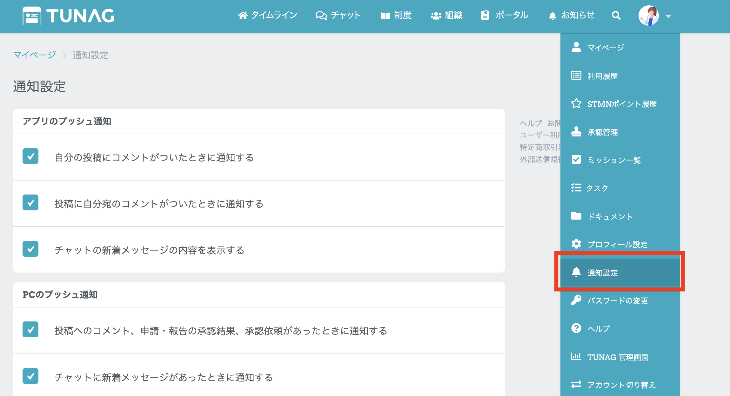This screenshot has height=396, width=730.
Task: Click the star icon for STMNポイント履歴
Action: coord(576,103)
